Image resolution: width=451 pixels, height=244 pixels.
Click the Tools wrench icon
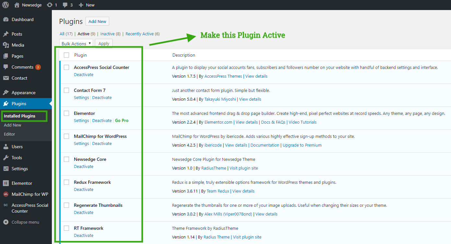pos(6,158)
